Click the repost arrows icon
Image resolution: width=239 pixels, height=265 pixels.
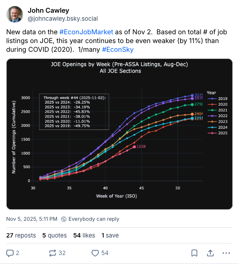pos(53,253)
